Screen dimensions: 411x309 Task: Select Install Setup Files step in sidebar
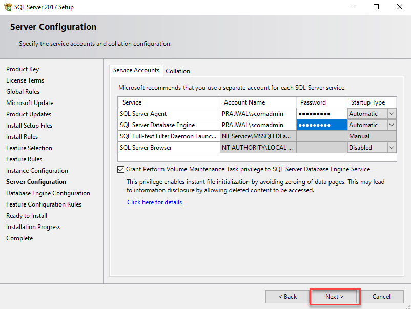pos(29,126)
